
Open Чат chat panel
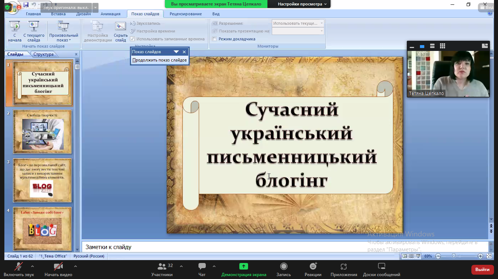pyautogui.click(x=202, y=270)
